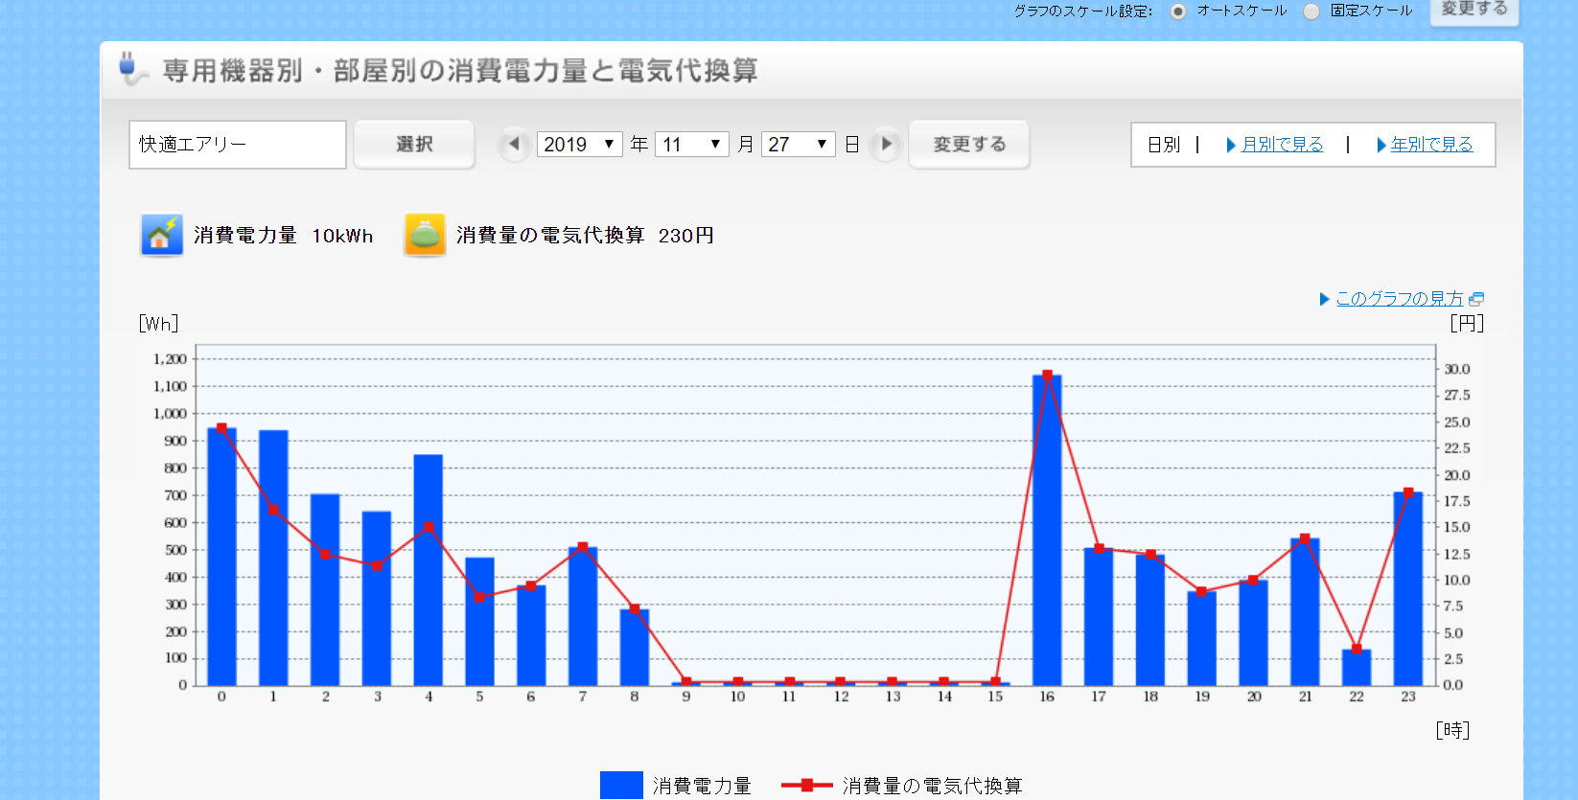Click the blue arrow before 年別で見る
1578x800 pixels.
1381,145
